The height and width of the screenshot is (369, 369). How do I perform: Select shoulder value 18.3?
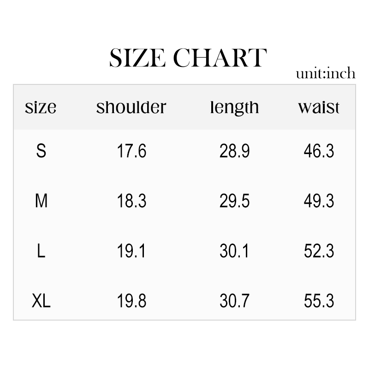pos(131,201)
